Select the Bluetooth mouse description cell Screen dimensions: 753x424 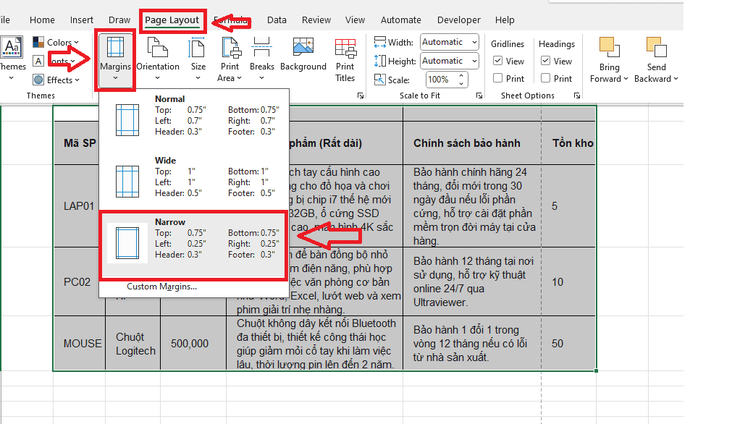pos(314,344)
